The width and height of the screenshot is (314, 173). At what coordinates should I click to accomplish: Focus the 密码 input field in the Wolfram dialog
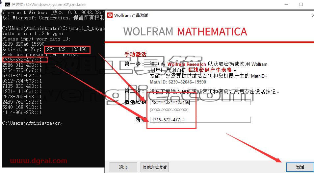(x=200, y=120)
